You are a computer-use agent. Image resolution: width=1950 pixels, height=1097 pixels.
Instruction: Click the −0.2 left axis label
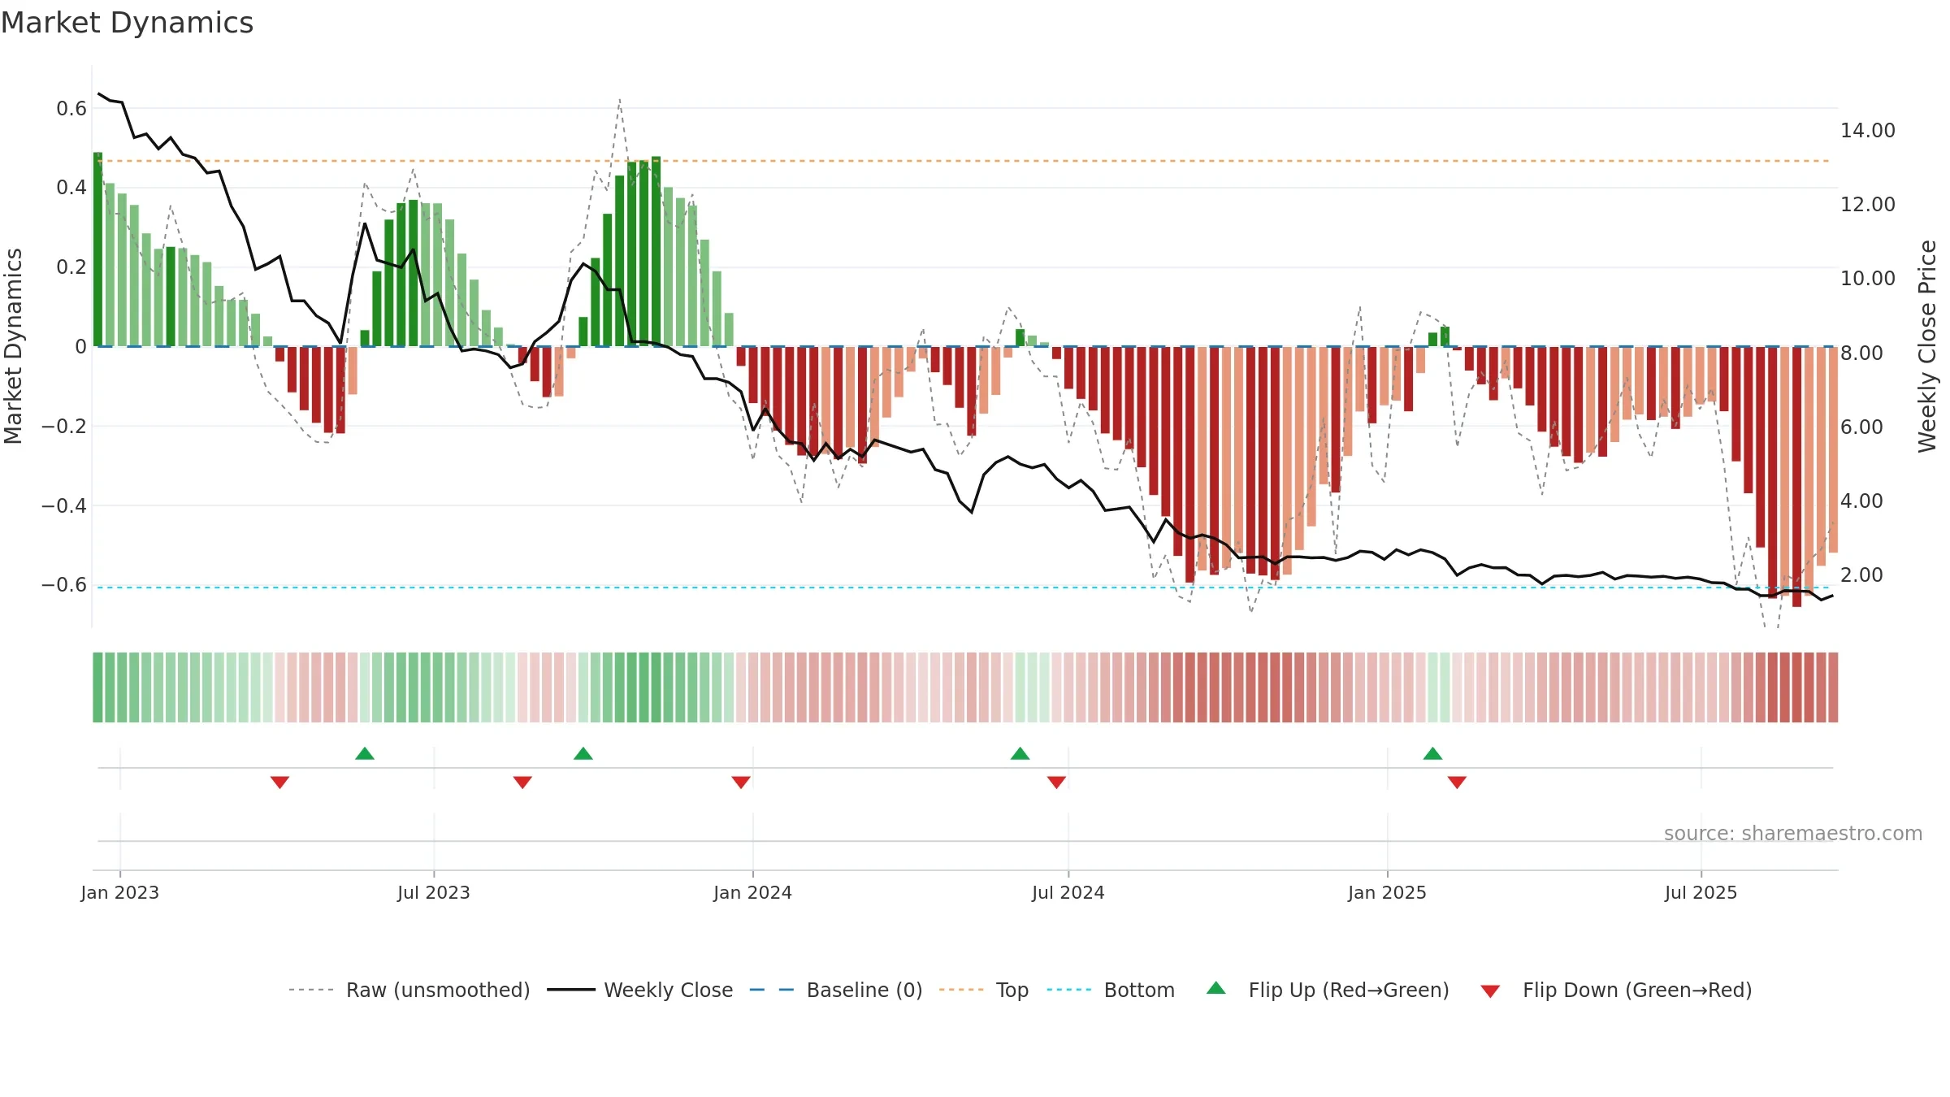[64, 426]
